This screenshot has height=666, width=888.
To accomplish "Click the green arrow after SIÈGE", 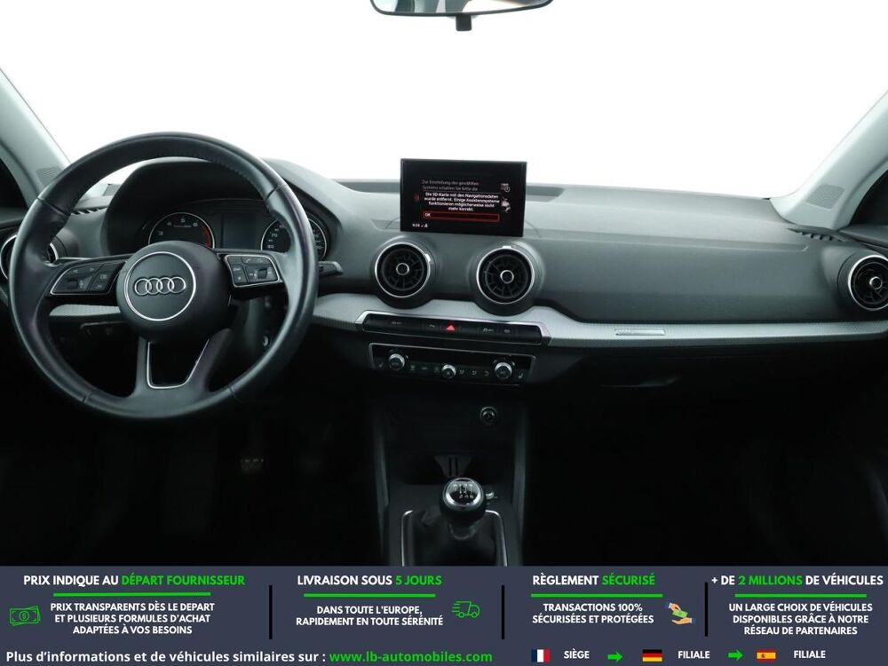I will tap(614, 656).
